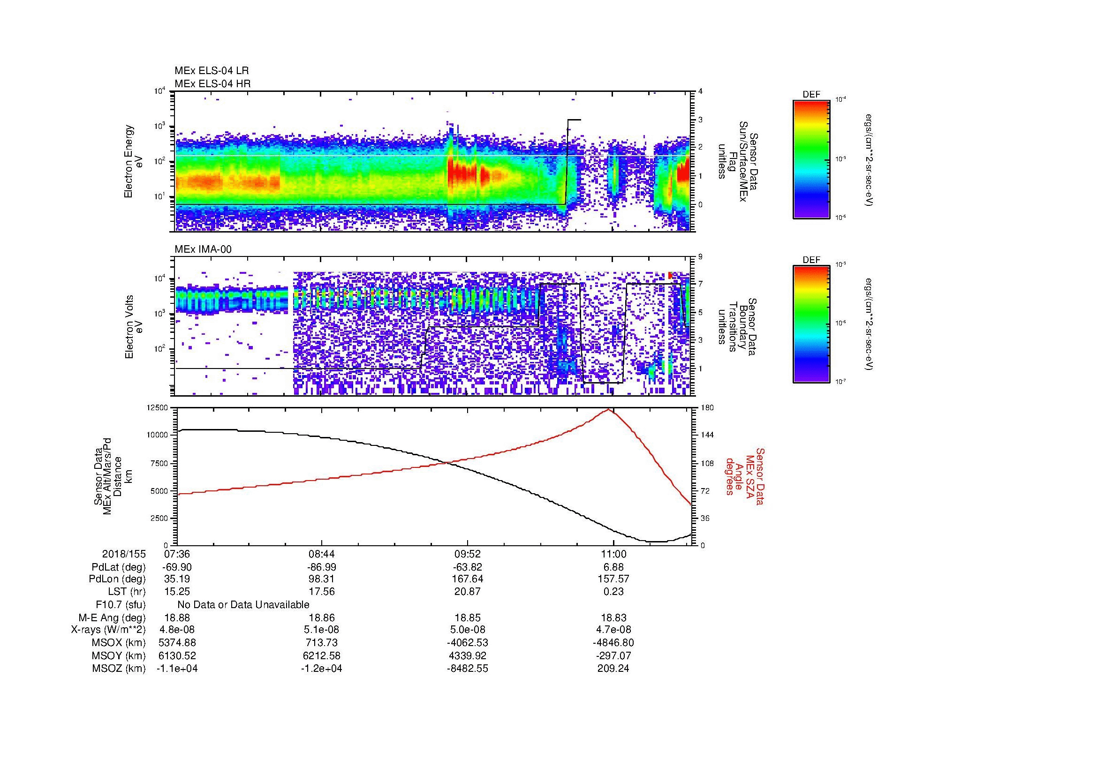Click the M-E Ang value 18.83

[x=613, y=617]
